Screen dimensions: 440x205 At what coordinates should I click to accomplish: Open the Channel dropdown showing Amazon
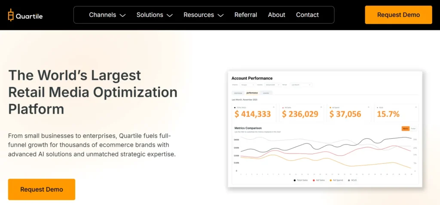(x=247, y=85)
